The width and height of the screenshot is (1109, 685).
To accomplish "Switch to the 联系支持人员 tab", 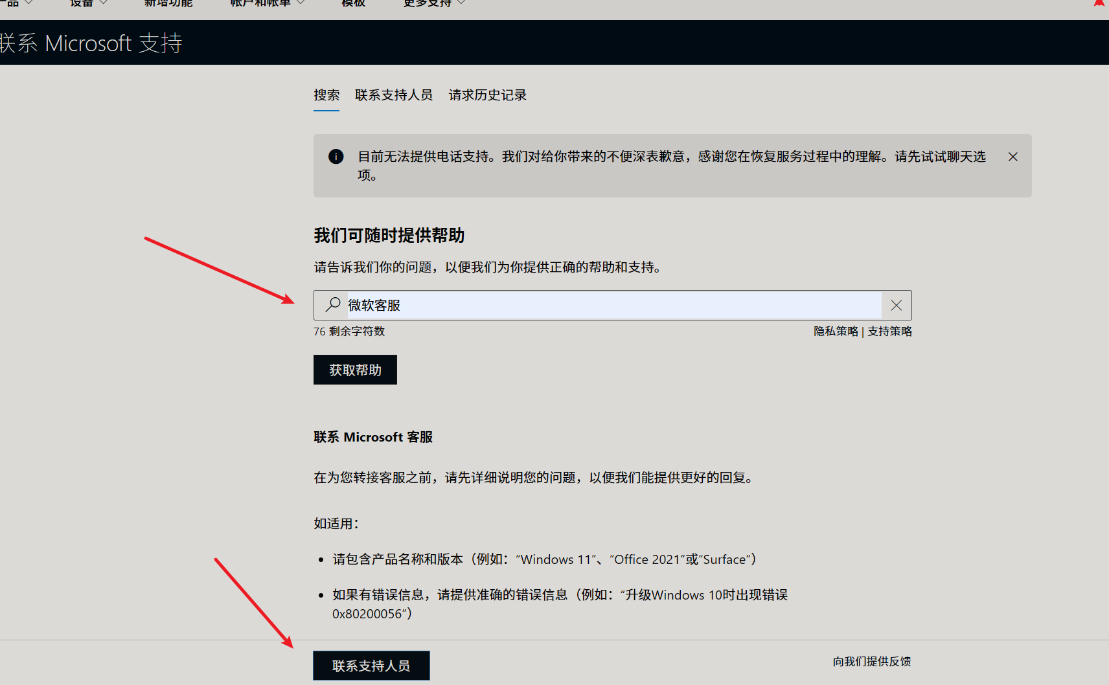I will point(393,95).
